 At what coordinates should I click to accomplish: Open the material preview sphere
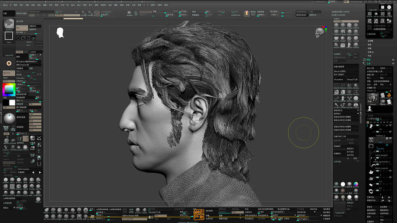click(x=10, y=119)
